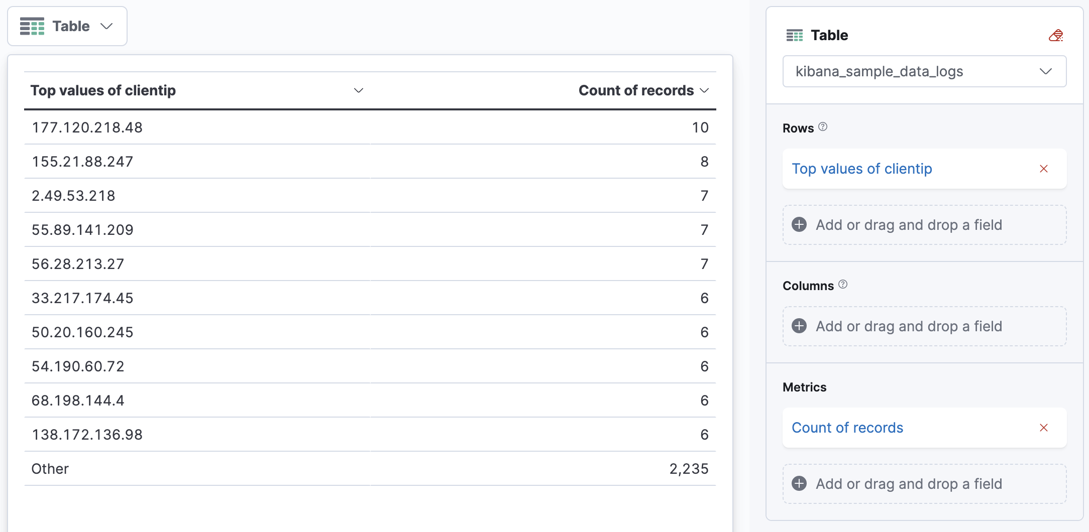
Task: Click the 155.21.88.247 clientip cell
Action: (x=82, y=162)
